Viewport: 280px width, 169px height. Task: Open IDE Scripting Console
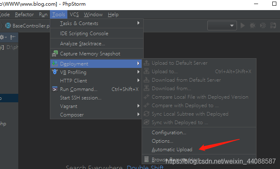click(x=97, y=34)
